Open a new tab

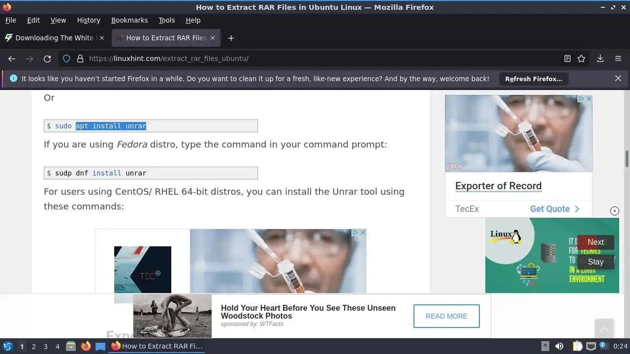(231, 38)
